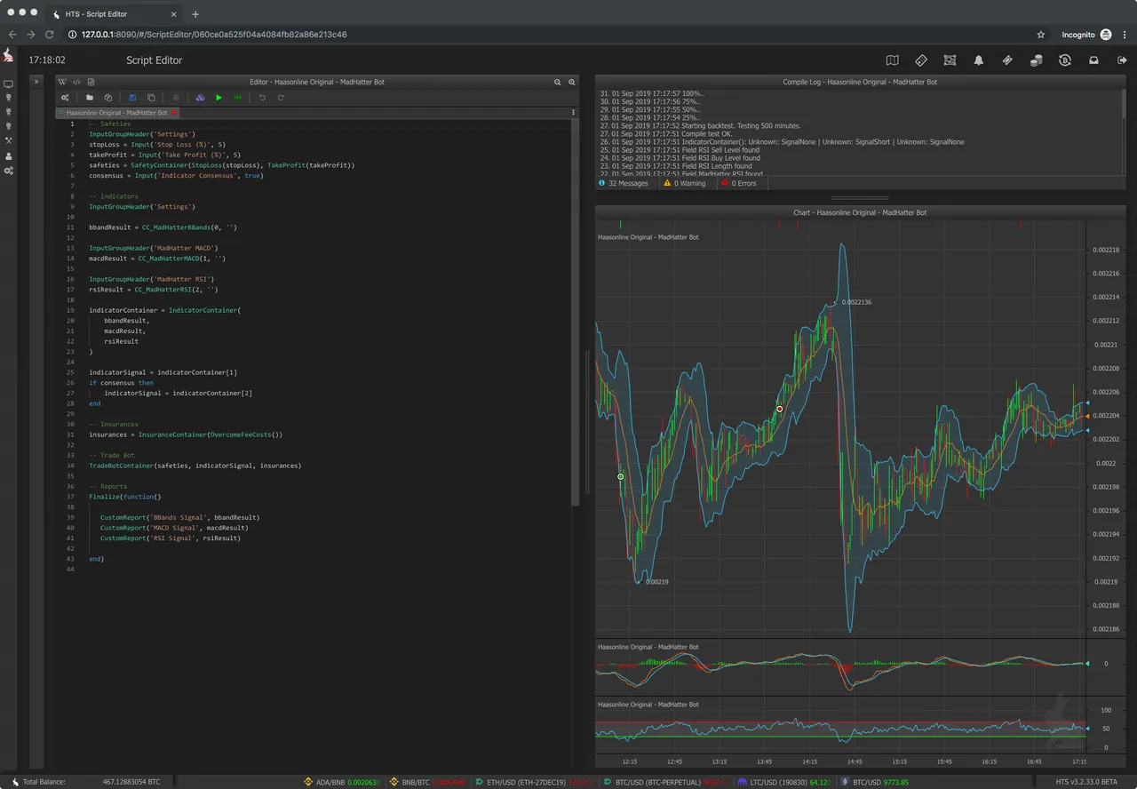Screen dimensions: 1137x789
Task: Click the Haasonline rabbit logo
Action: tap(8, 57)
